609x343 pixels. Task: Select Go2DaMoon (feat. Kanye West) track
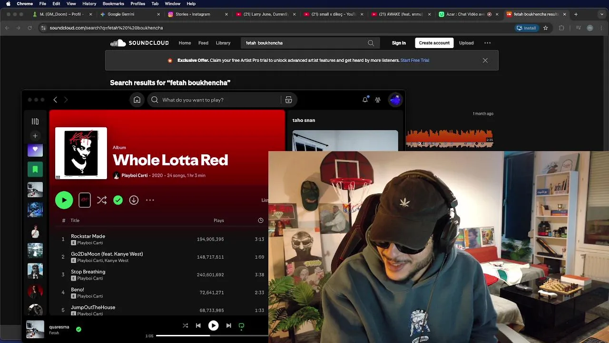click(107, 254)
